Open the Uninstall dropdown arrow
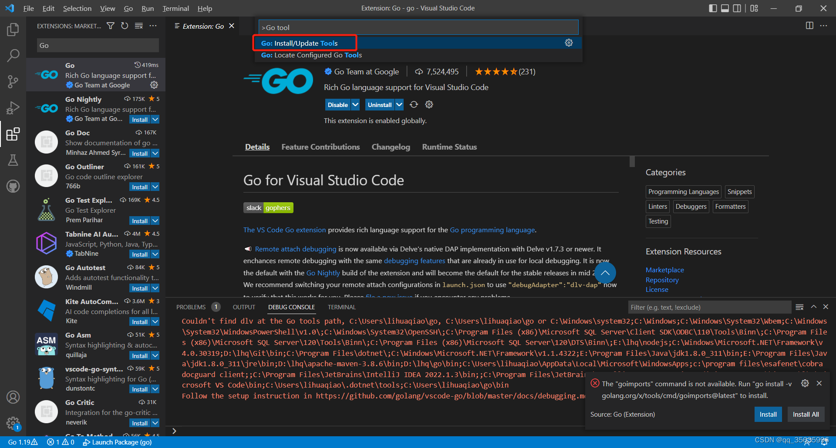836x448 pixels. pyautogui.click(x=399, y=104)
